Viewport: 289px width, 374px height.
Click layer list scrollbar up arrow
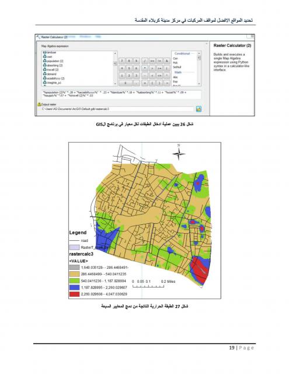(x=116, y=53)
